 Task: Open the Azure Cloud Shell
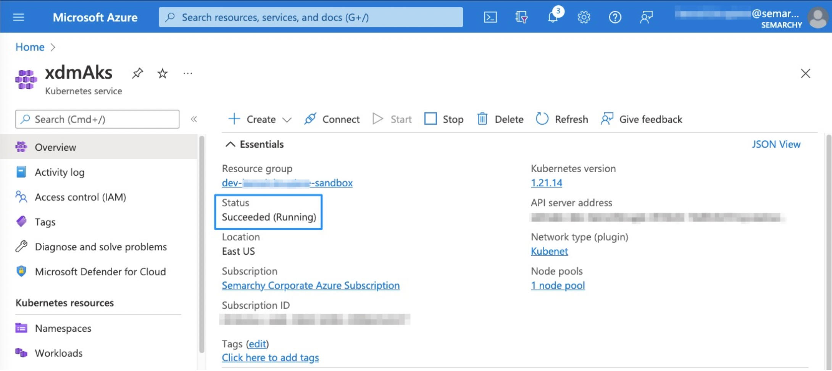pos(490,17)
